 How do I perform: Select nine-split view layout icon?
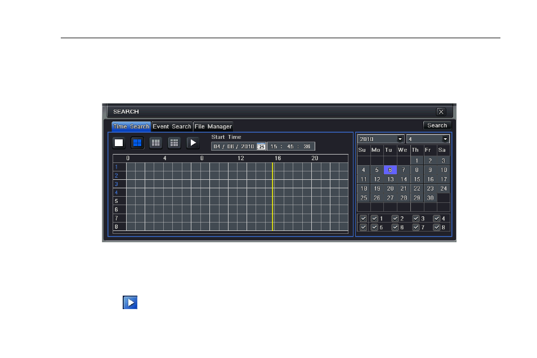click(x=174, y=143)
